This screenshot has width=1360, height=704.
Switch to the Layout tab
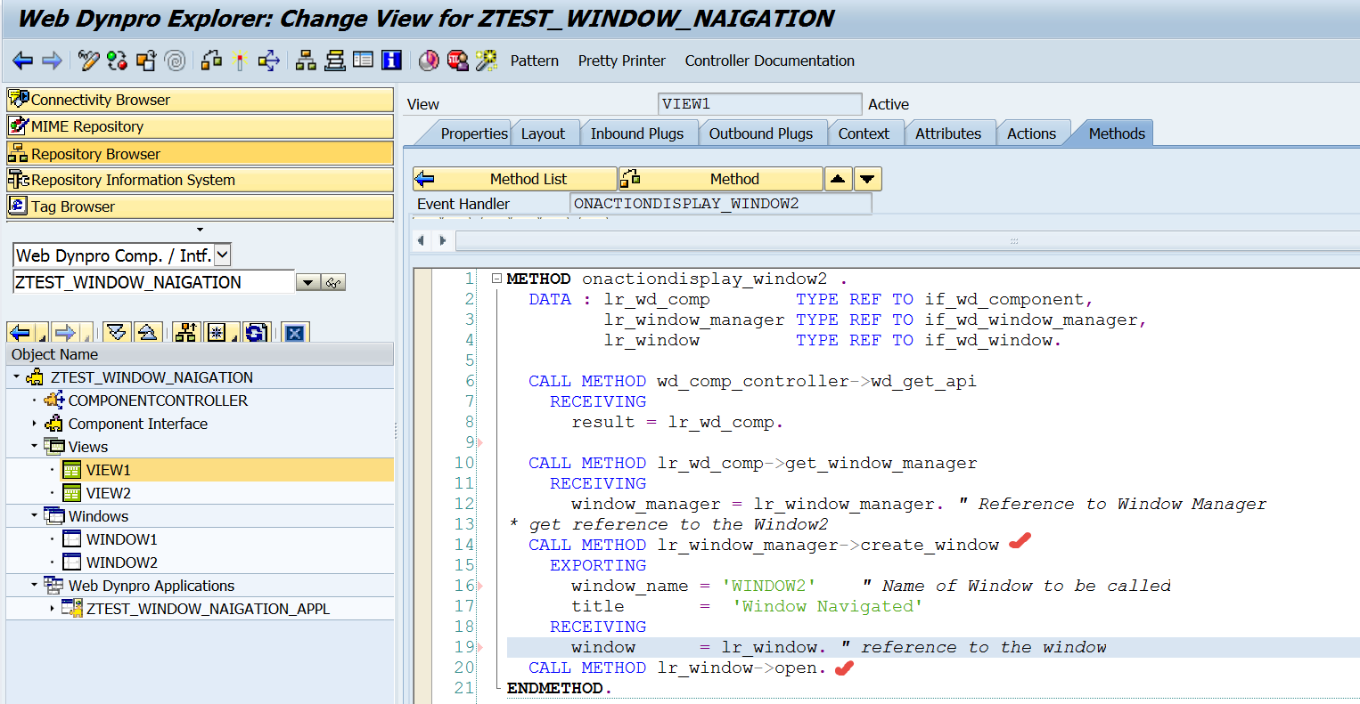tap(543, 134)
